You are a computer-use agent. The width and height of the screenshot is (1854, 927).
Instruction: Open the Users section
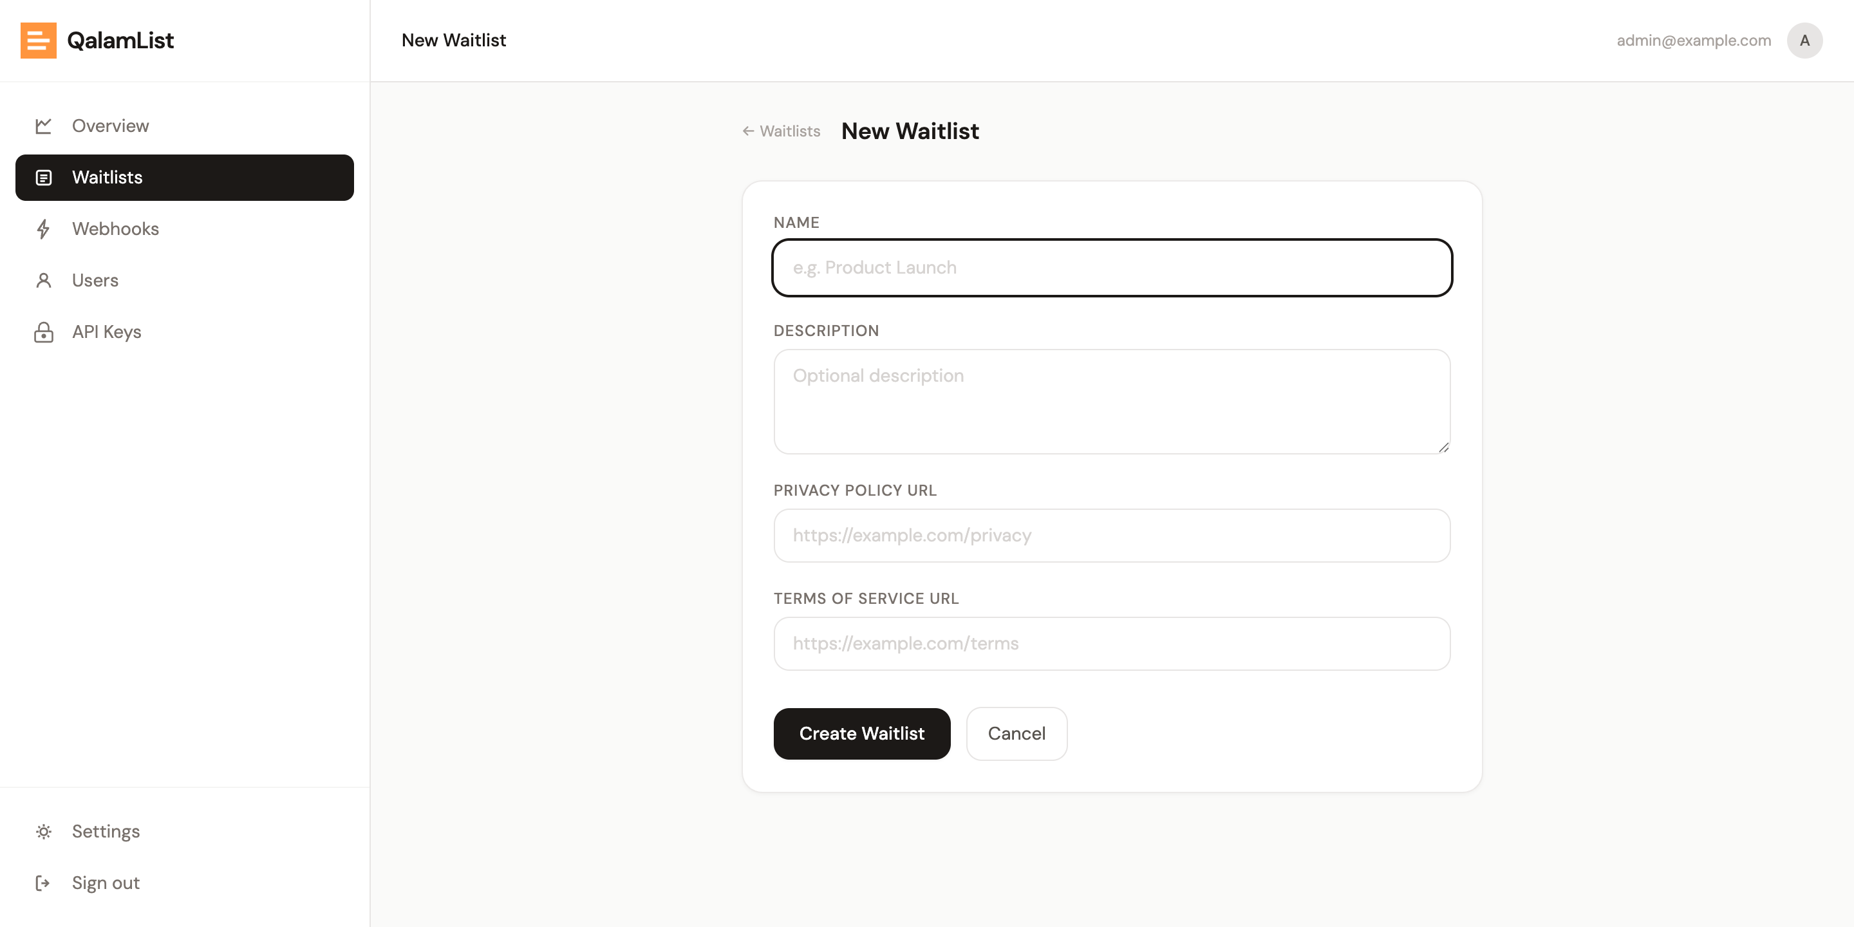pyautogui.click(x=184, y=281)
